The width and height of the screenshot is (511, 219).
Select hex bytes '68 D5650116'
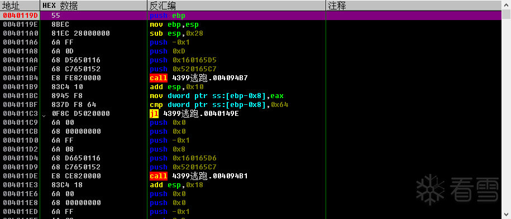(x=76, y=60)
